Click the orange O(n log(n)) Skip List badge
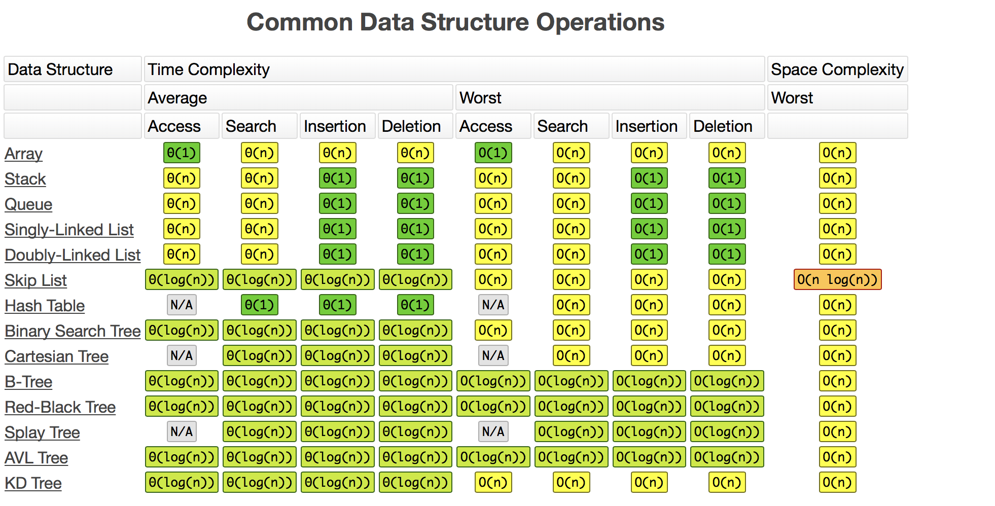This screenshot has height=506, width=995. pos(837,280)
